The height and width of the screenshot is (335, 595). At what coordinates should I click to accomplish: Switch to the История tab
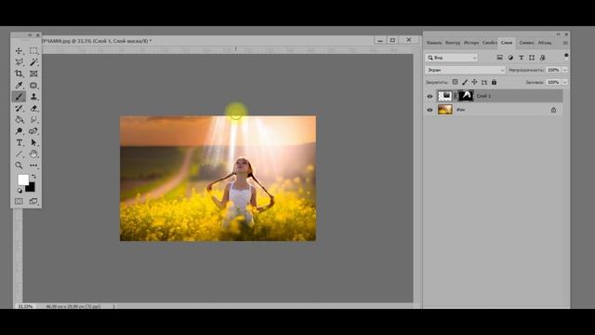click(471, 43)
